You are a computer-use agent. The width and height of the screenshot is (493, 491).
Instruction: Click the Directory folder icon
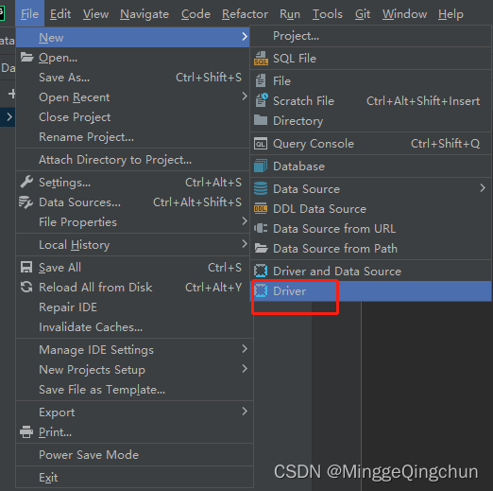tap(261, 120)
